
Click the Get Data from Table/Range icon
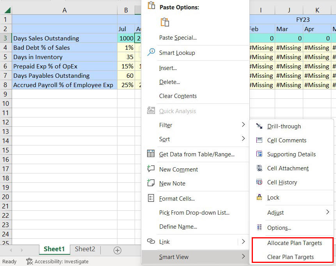151,153
